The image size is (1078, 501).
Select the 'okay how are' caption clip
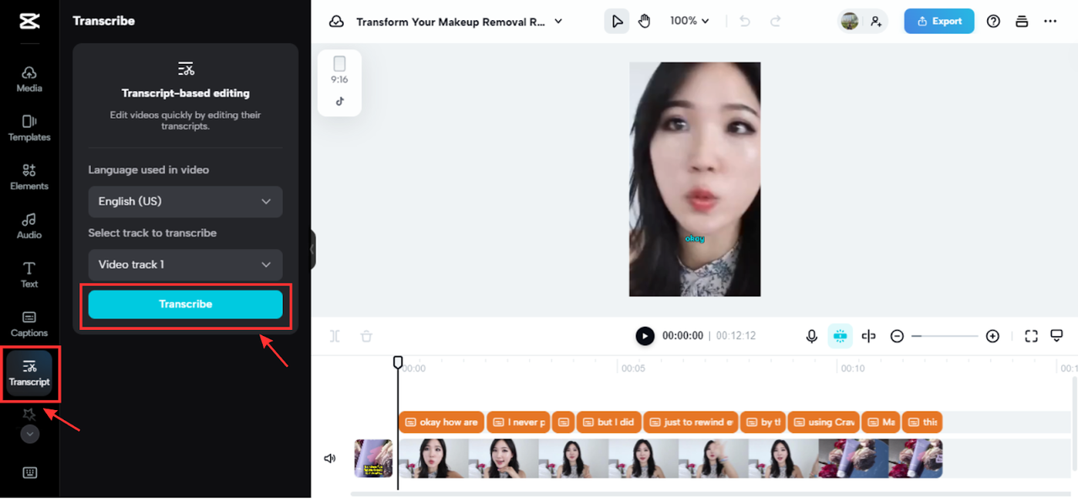coord(441,422)
